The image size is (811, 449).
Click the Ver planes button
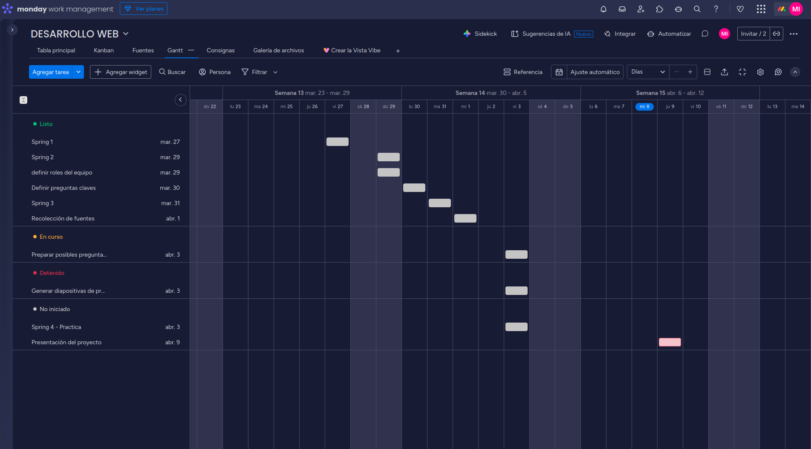click(x=144, y=9)
